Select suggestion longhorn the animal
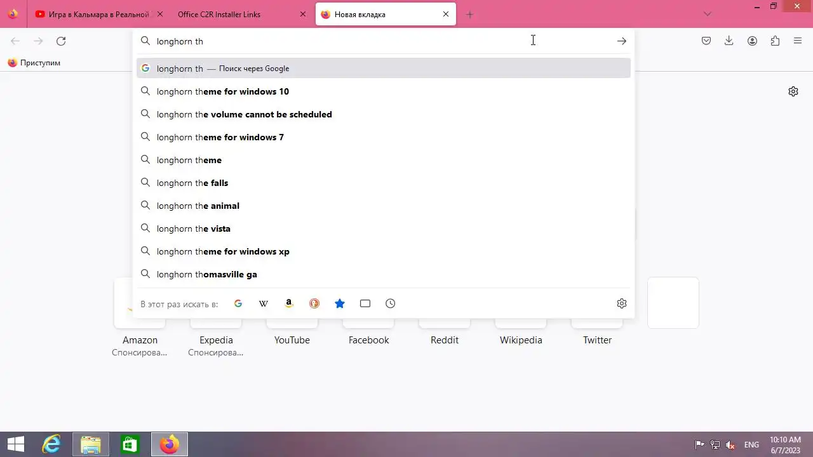813x457 pixels. pos(384,206)
